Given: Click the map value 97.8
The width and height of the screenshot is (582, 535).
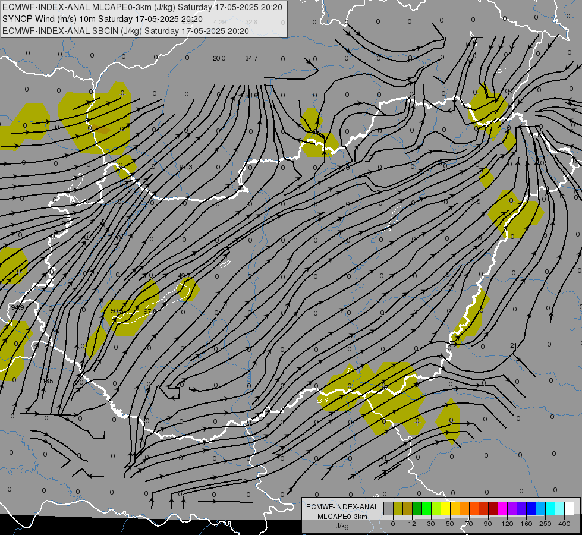Looking at the screenshot, I should coord(150,311).
